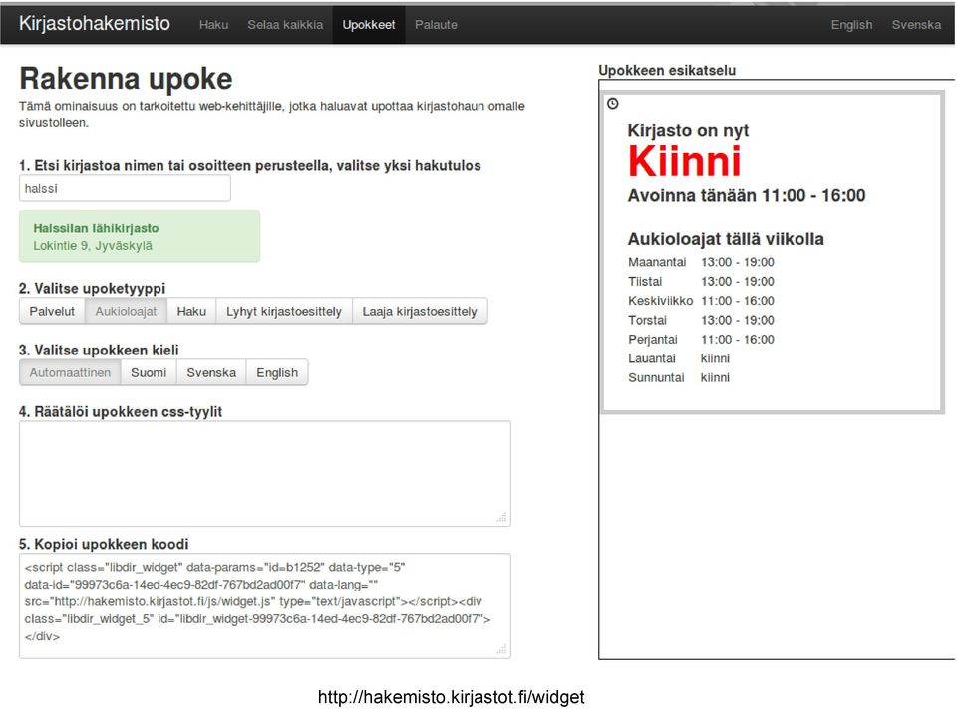Open the Palaute navigation item
Viewport: 957px width, 709px height.
coord(436,25)
